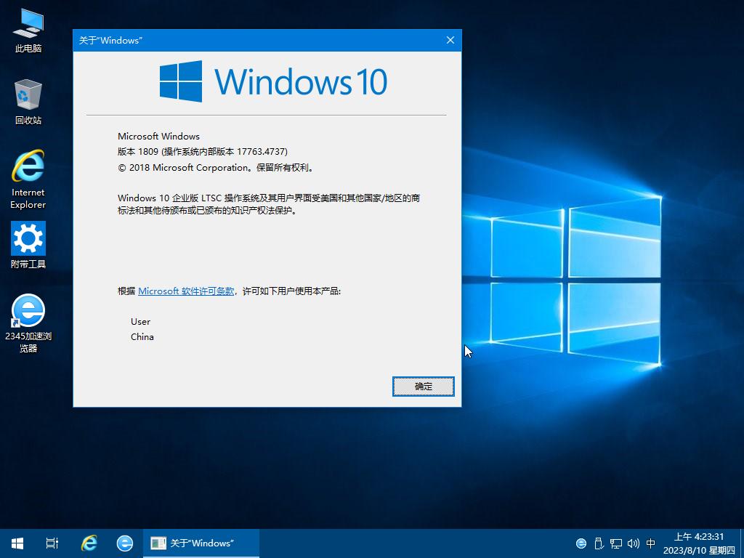Click the USB safely remove tray icon
The image size is (744, 558).
(599, 543)
